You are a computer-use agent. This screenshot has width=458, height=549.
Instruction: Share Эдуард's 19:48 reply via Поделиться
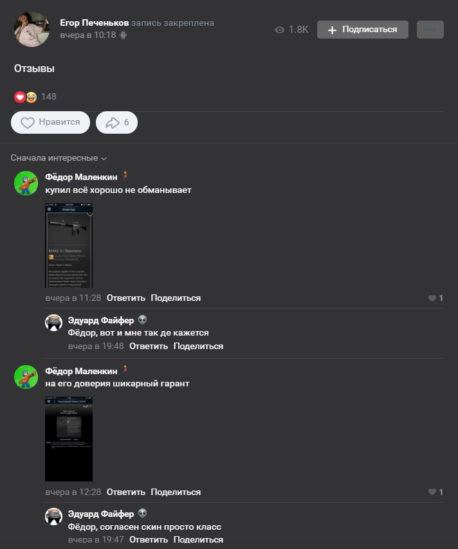tap(198, 346)
